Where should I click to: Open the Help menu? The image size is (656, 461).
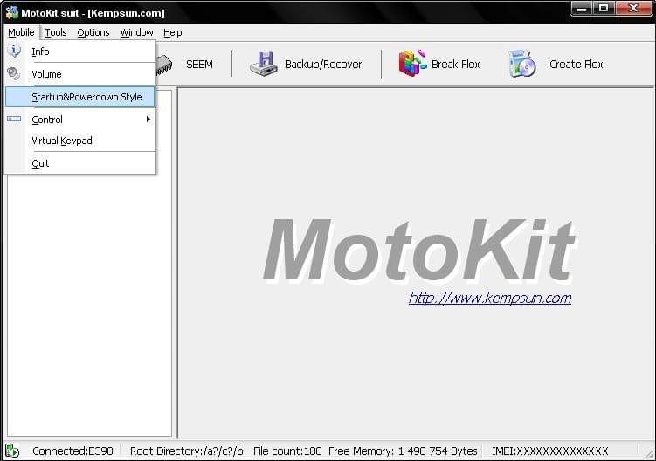[173, 32]
